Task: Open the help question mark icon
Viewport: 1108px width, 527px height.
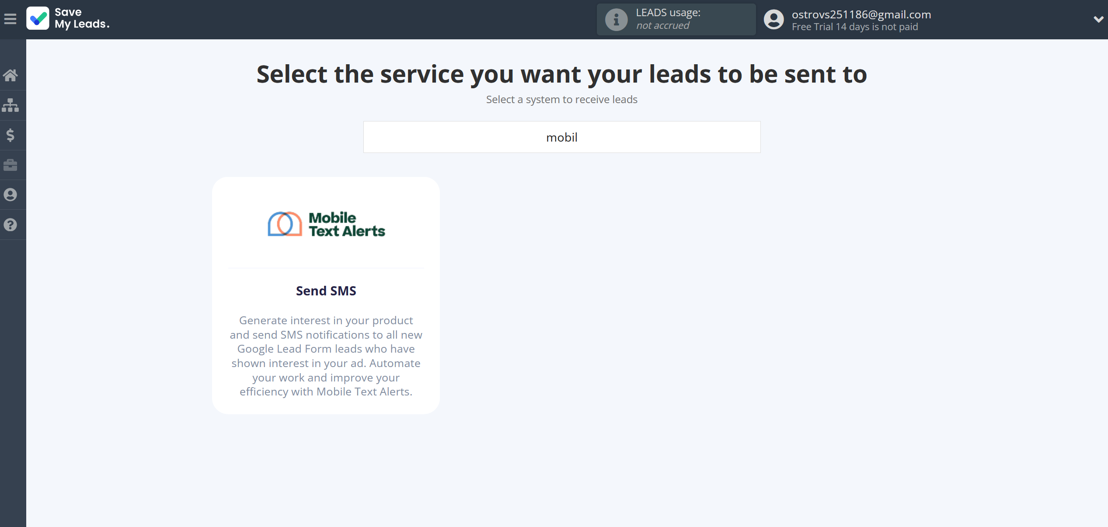Action: (x=10, y=225)
